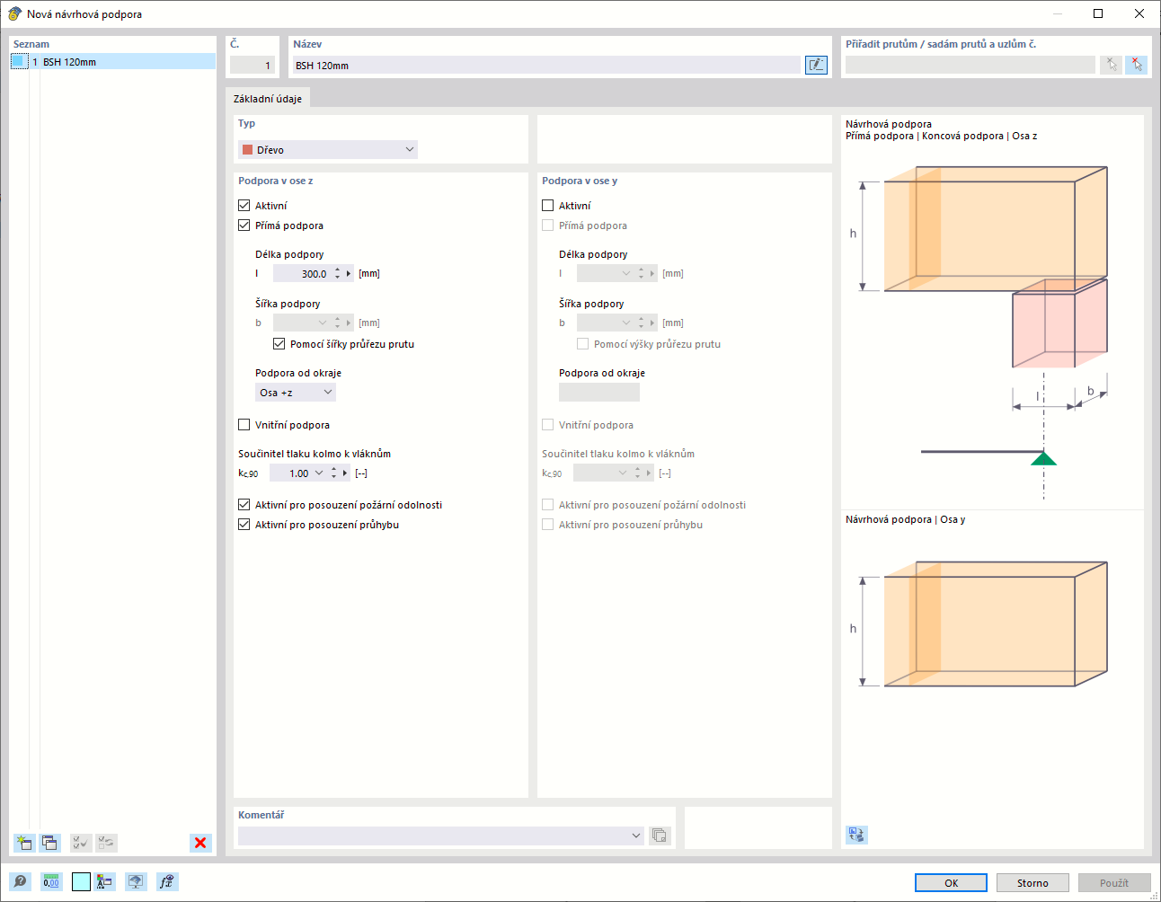
Task: Select the Základní údaje tab
Action: point(268,99)
